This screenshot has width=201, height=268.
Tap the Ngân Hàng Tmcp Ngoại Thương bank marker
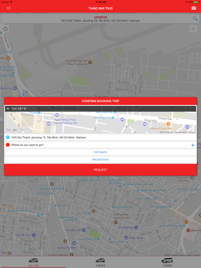point(57,115)
